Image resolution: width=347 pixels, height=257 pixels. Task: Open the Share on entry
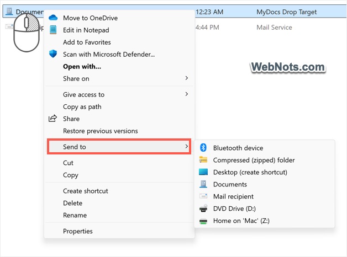click(119, 79)
